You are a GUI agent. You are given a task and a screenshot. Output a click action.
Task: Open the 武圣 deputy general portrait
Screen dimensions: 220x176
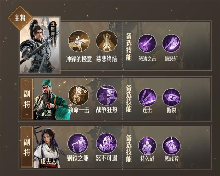[x=51, y=100]
